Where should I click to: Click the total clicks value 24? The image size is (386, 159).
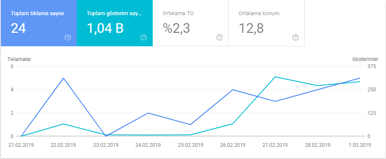coord(19,29)
